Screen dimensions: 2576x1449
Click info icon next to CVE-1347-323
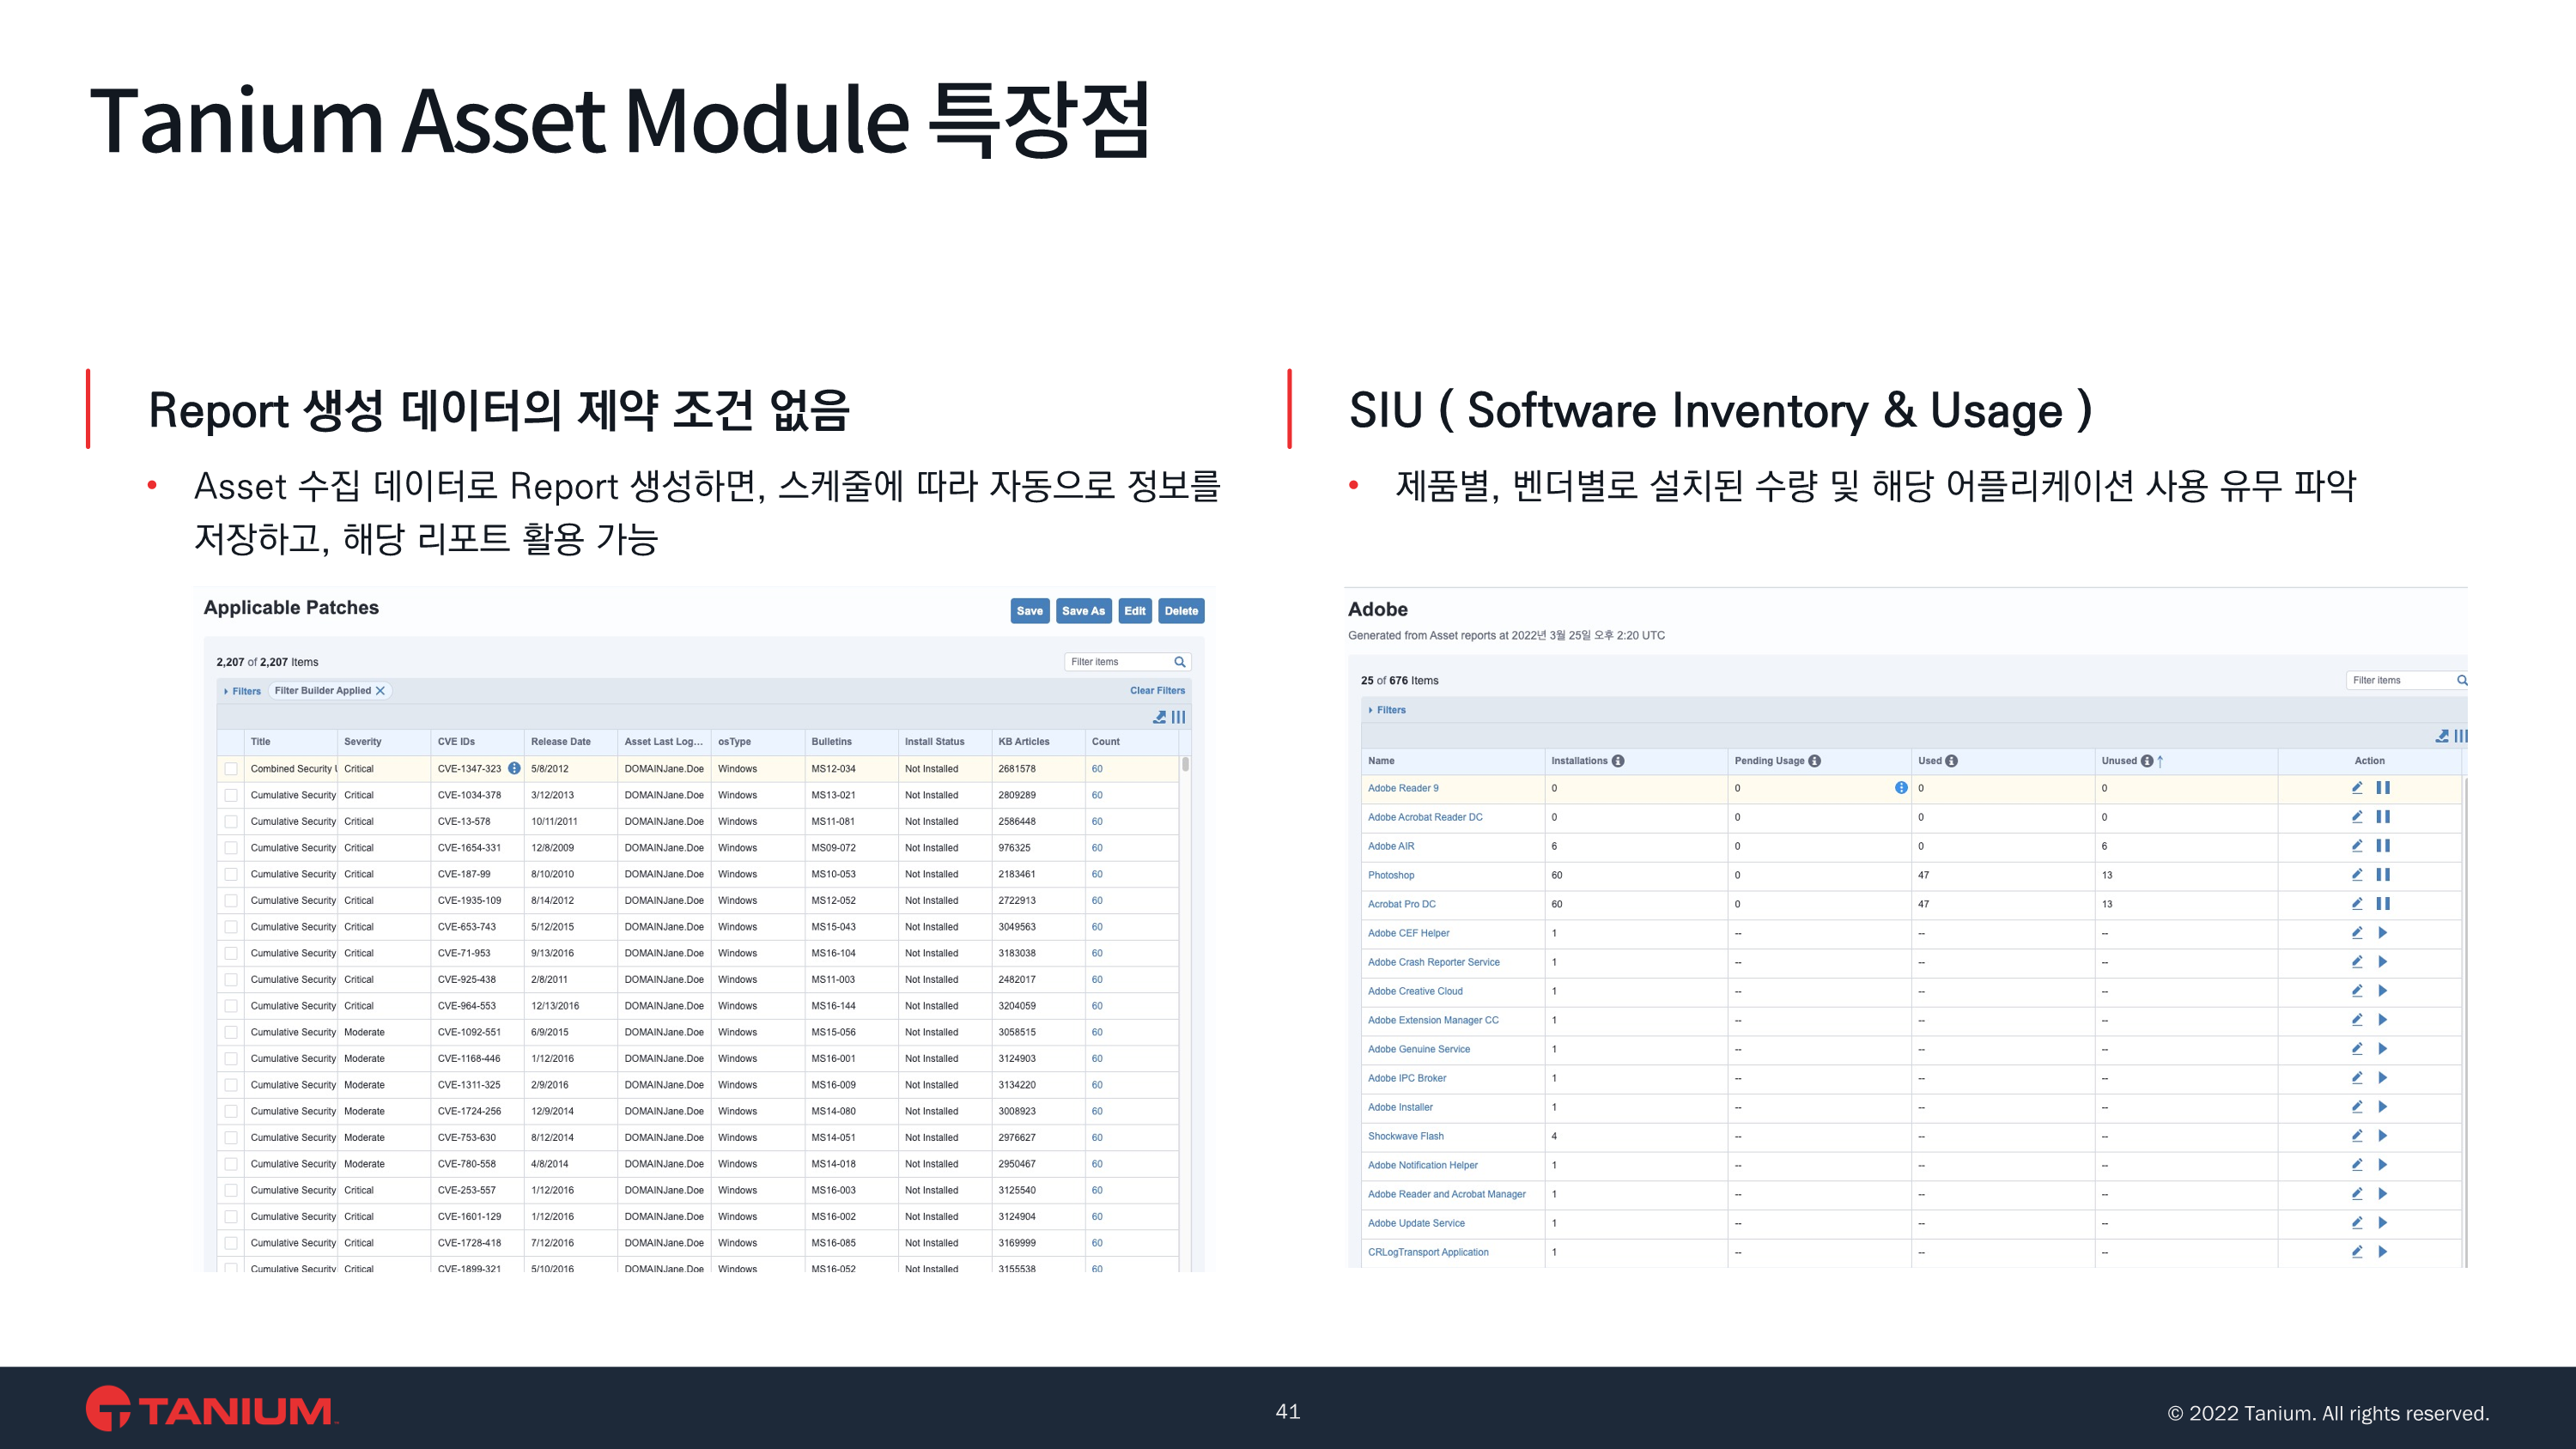coord(514,768)
